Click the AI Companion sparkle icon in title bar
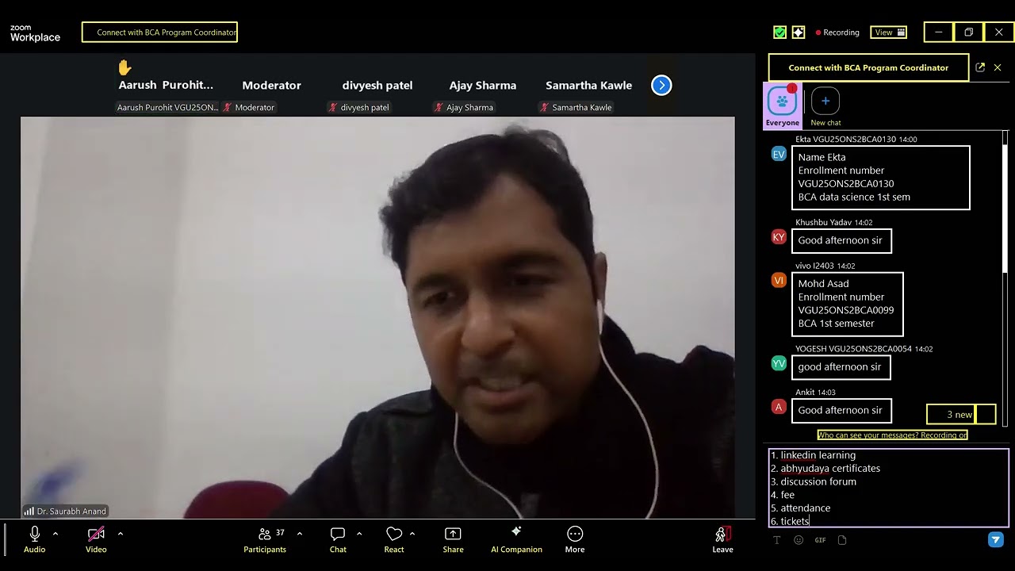The image size is (1015, 571). 799,33
